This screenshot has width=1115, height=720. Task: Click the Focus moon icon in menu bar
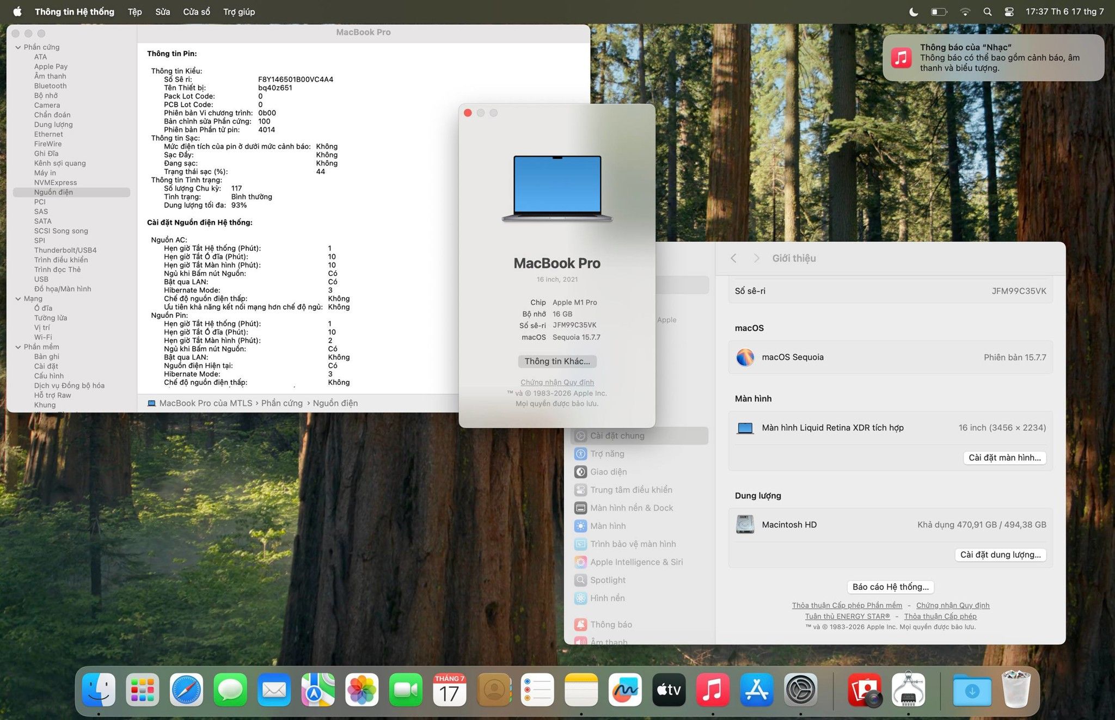tap(914, 11)
